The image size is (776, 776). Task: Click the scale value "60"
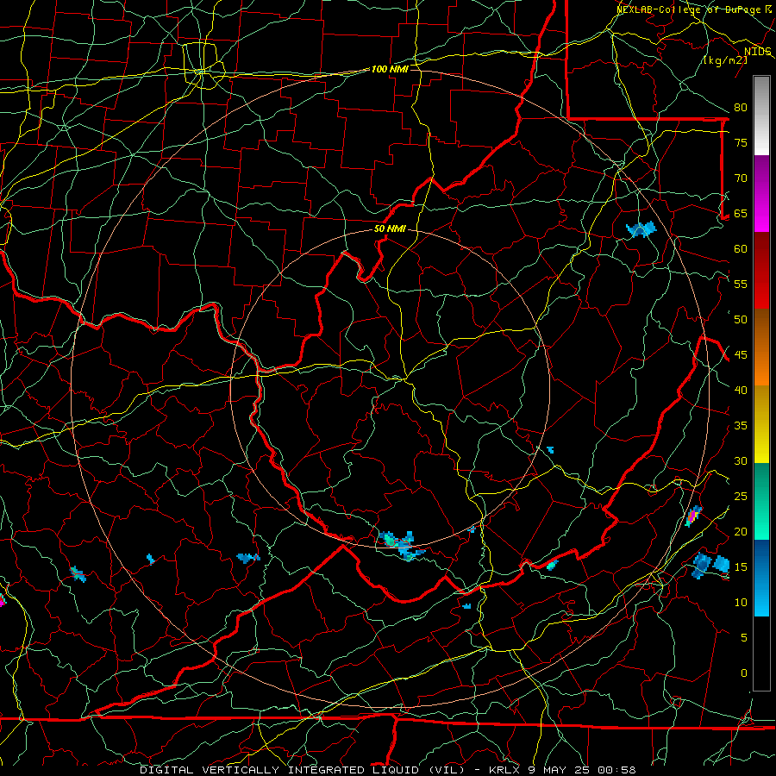[741, 249]
